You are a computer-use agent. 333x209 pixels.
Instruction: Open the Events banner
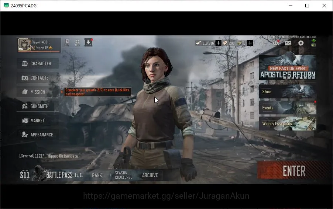point(288,108)
